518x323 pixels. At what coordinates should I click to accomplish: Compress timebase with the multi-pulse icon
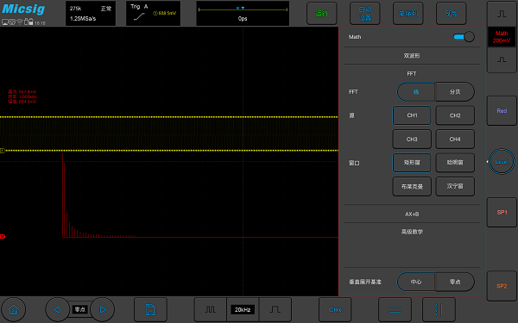[210, 309]
